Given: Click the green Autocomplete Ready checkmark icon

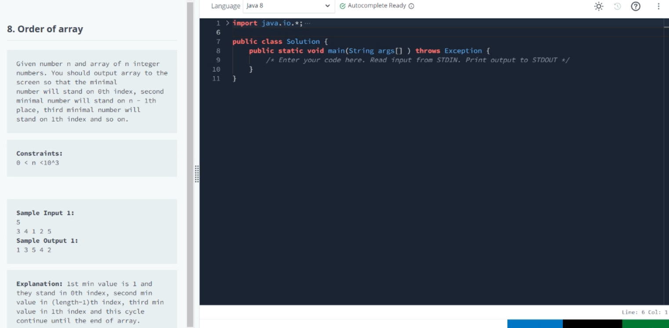Looking at the screenshot, I should [343, 6].
